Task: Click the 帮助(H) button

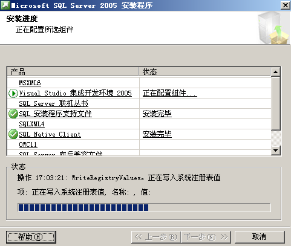Action: [x=31, y=237]
